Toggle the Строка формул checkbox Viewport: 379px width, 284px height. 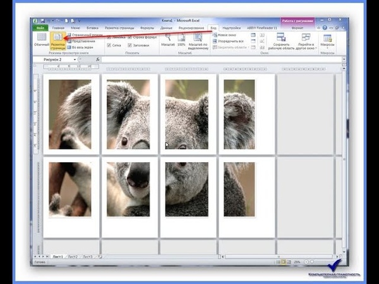tap(129, 37)
